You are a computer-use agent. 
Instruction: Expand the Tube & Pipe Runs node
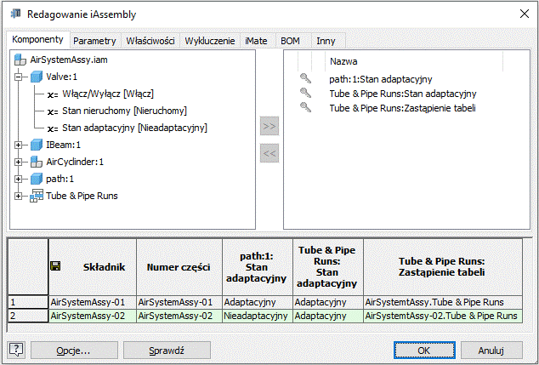[18, 196]
